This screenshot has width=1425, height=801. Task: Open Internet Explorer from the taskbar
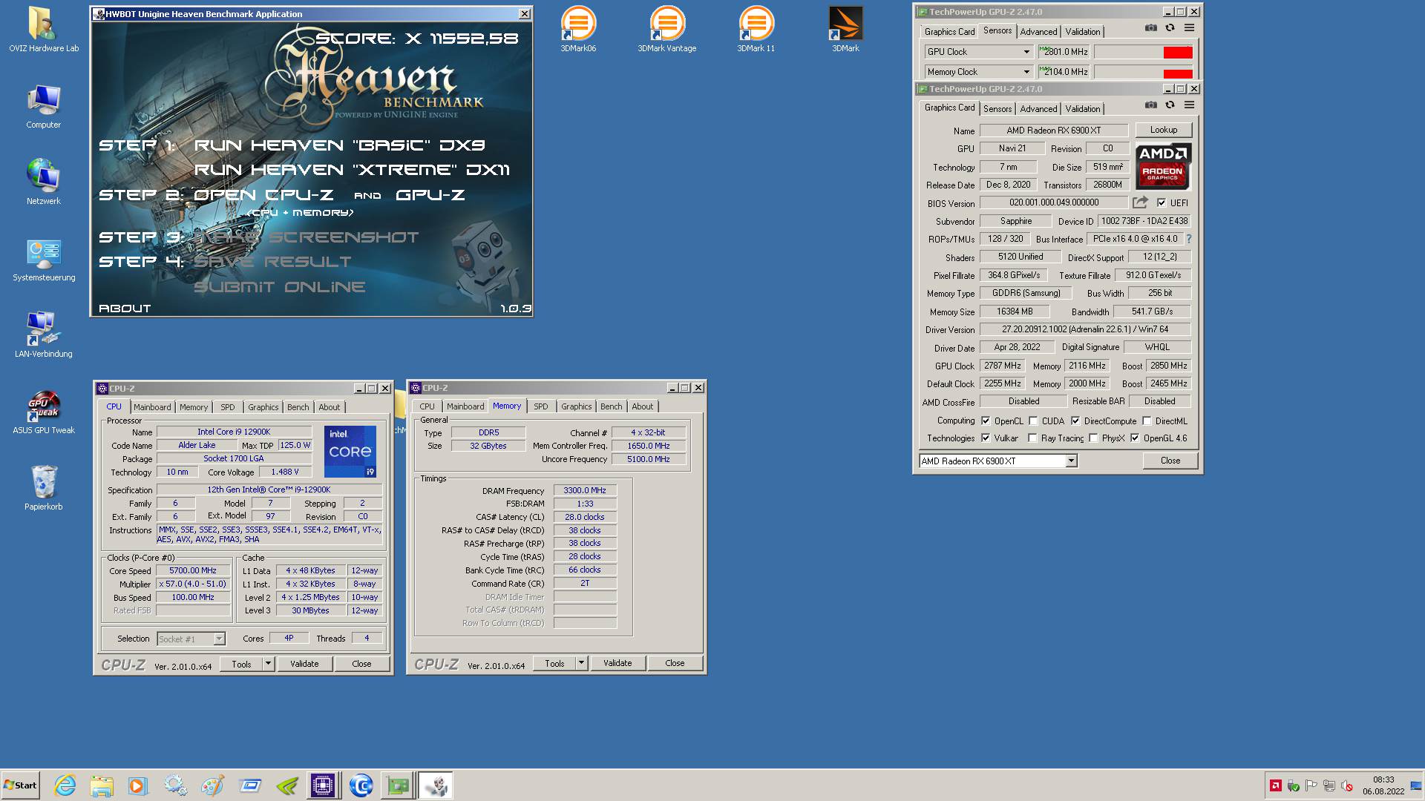tap(65, 785)
